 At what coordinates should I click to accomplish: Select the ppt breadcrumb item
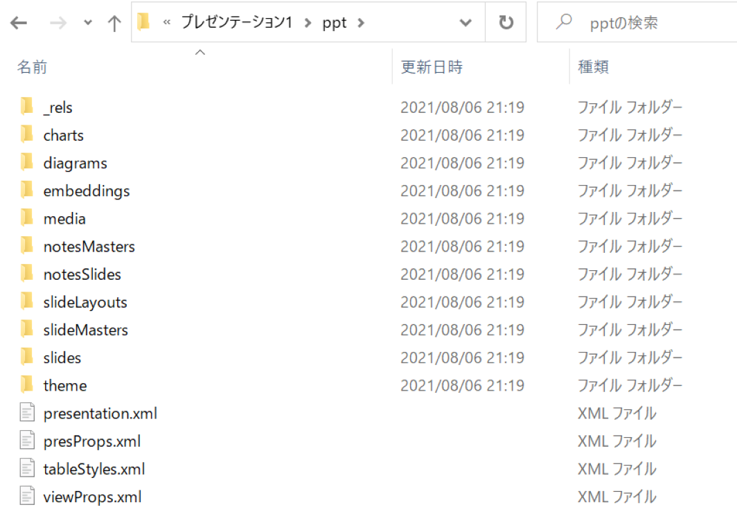point(334,21)
